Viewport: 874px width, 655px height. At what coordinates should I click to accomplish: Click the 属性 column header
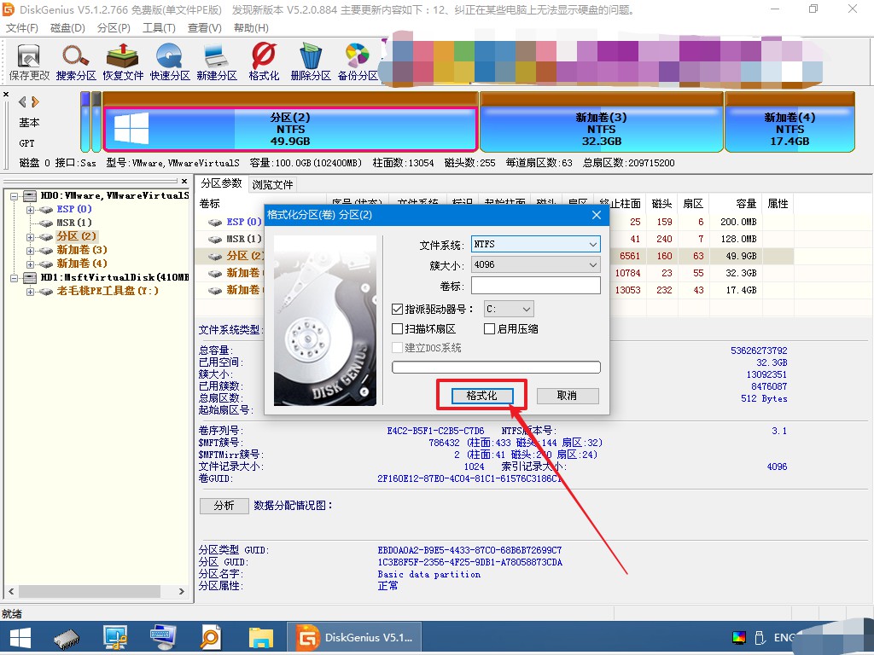[x=778, y=203]
